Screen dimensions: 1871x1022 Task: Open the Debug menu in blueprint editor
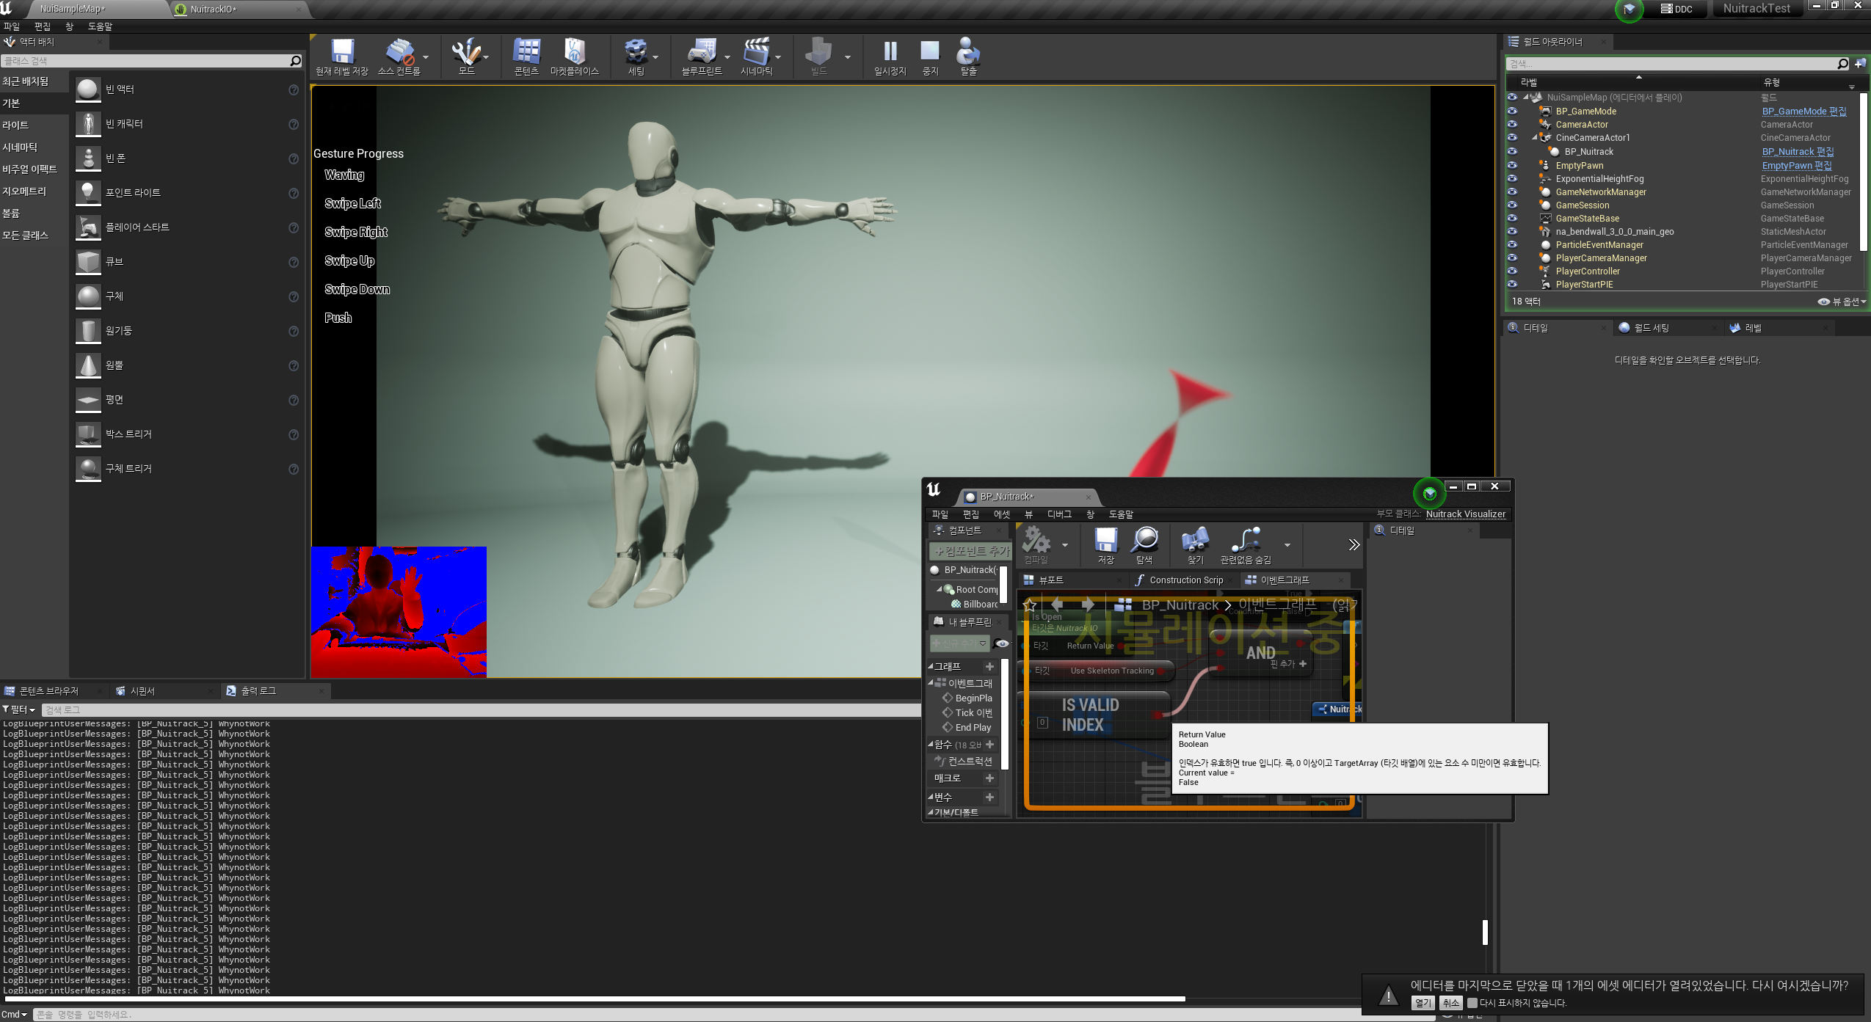(1058, 514)
